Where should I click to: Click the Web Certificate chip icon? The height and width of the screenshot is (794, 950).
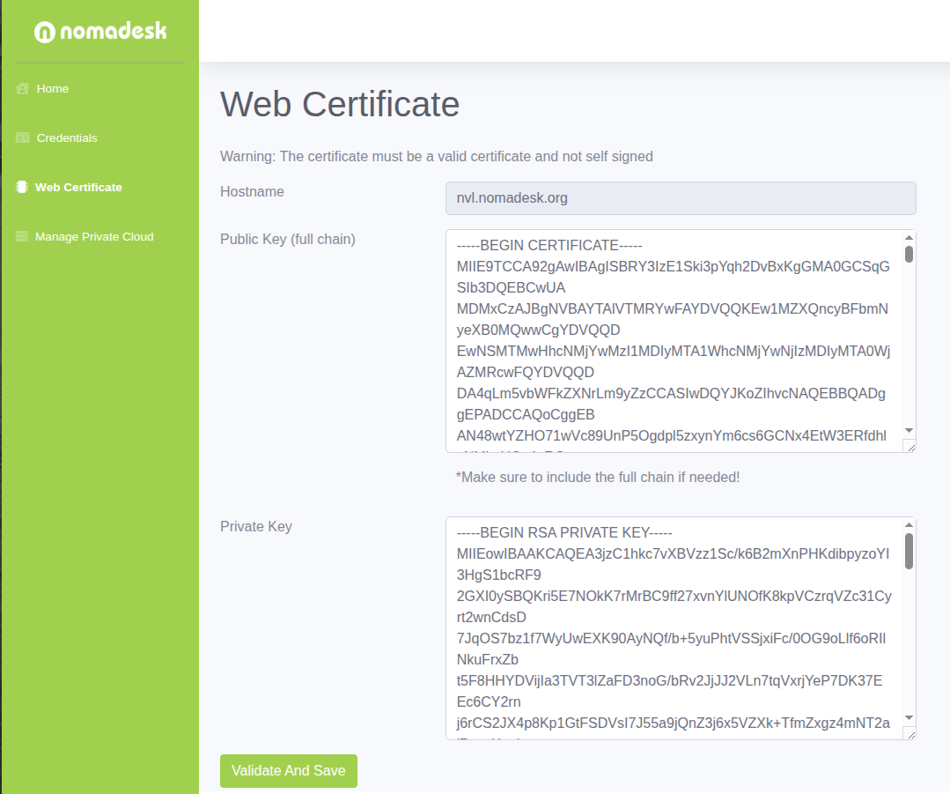[x=22, y=187]
